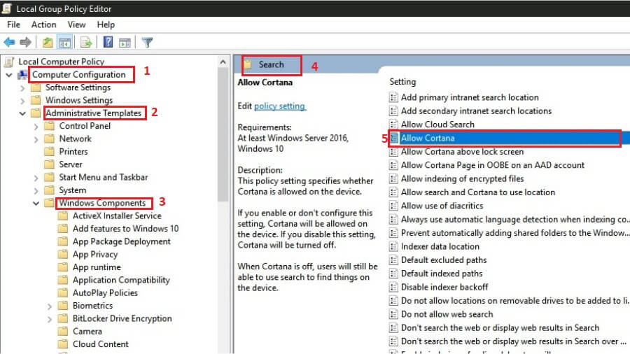
Task: Expand the BitLocker Drive Encryption folder
Action: click(x=50, y=319)
